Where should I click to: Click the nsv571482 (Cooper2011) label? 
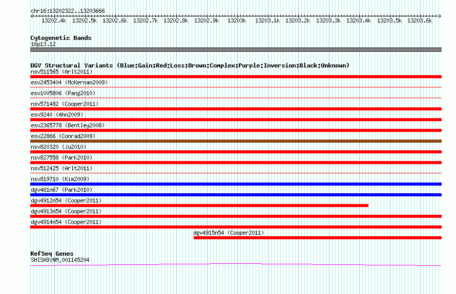click(x=65, y=104)
